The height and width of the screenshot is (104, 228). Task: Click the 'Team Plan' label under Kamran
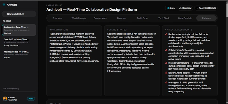point(13,100)
